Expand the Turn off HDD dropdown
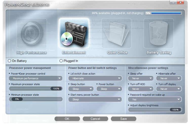 point(141,89)
